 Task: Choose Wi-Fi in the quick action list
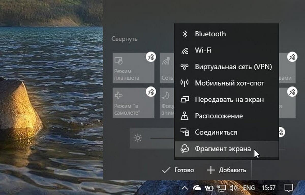(203, 50)
